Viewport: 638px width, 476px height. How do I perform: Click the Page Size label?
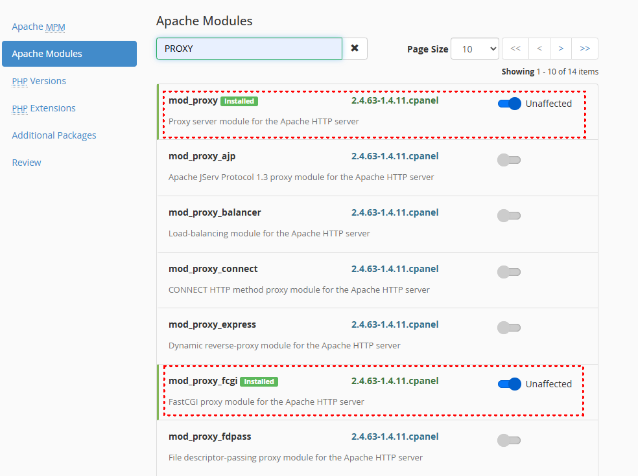[427, 49]
